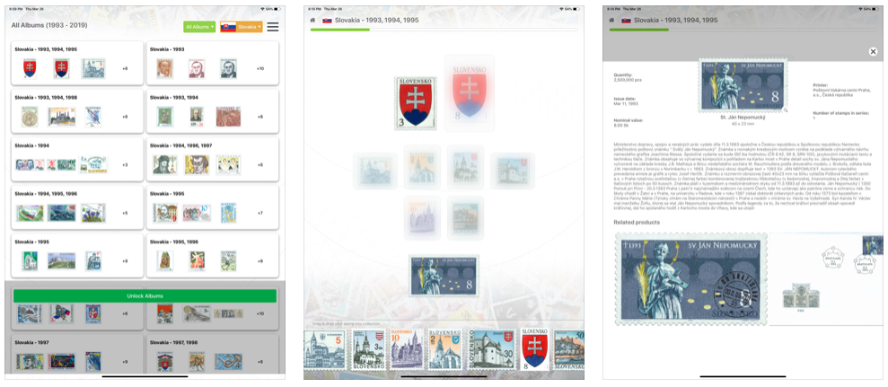Open the Slovakia - 1994 album card

[x=77, y=159]
